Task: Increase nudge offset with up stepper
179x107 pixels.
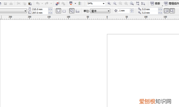Action: (x=132, y=10)
